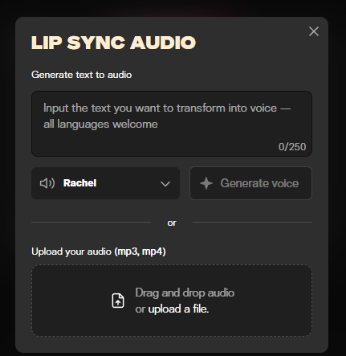Click the file upload icon in drop zone

[x=118, y=301]
